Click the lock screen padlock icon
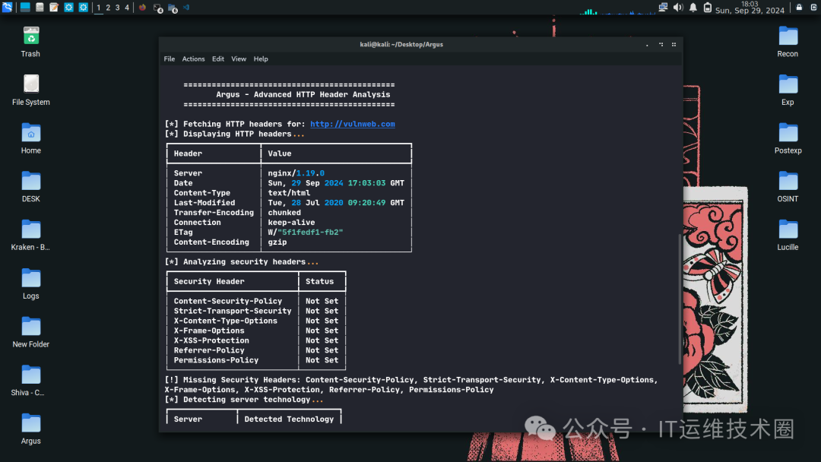 pyautogui.click(x=799, y=8)
